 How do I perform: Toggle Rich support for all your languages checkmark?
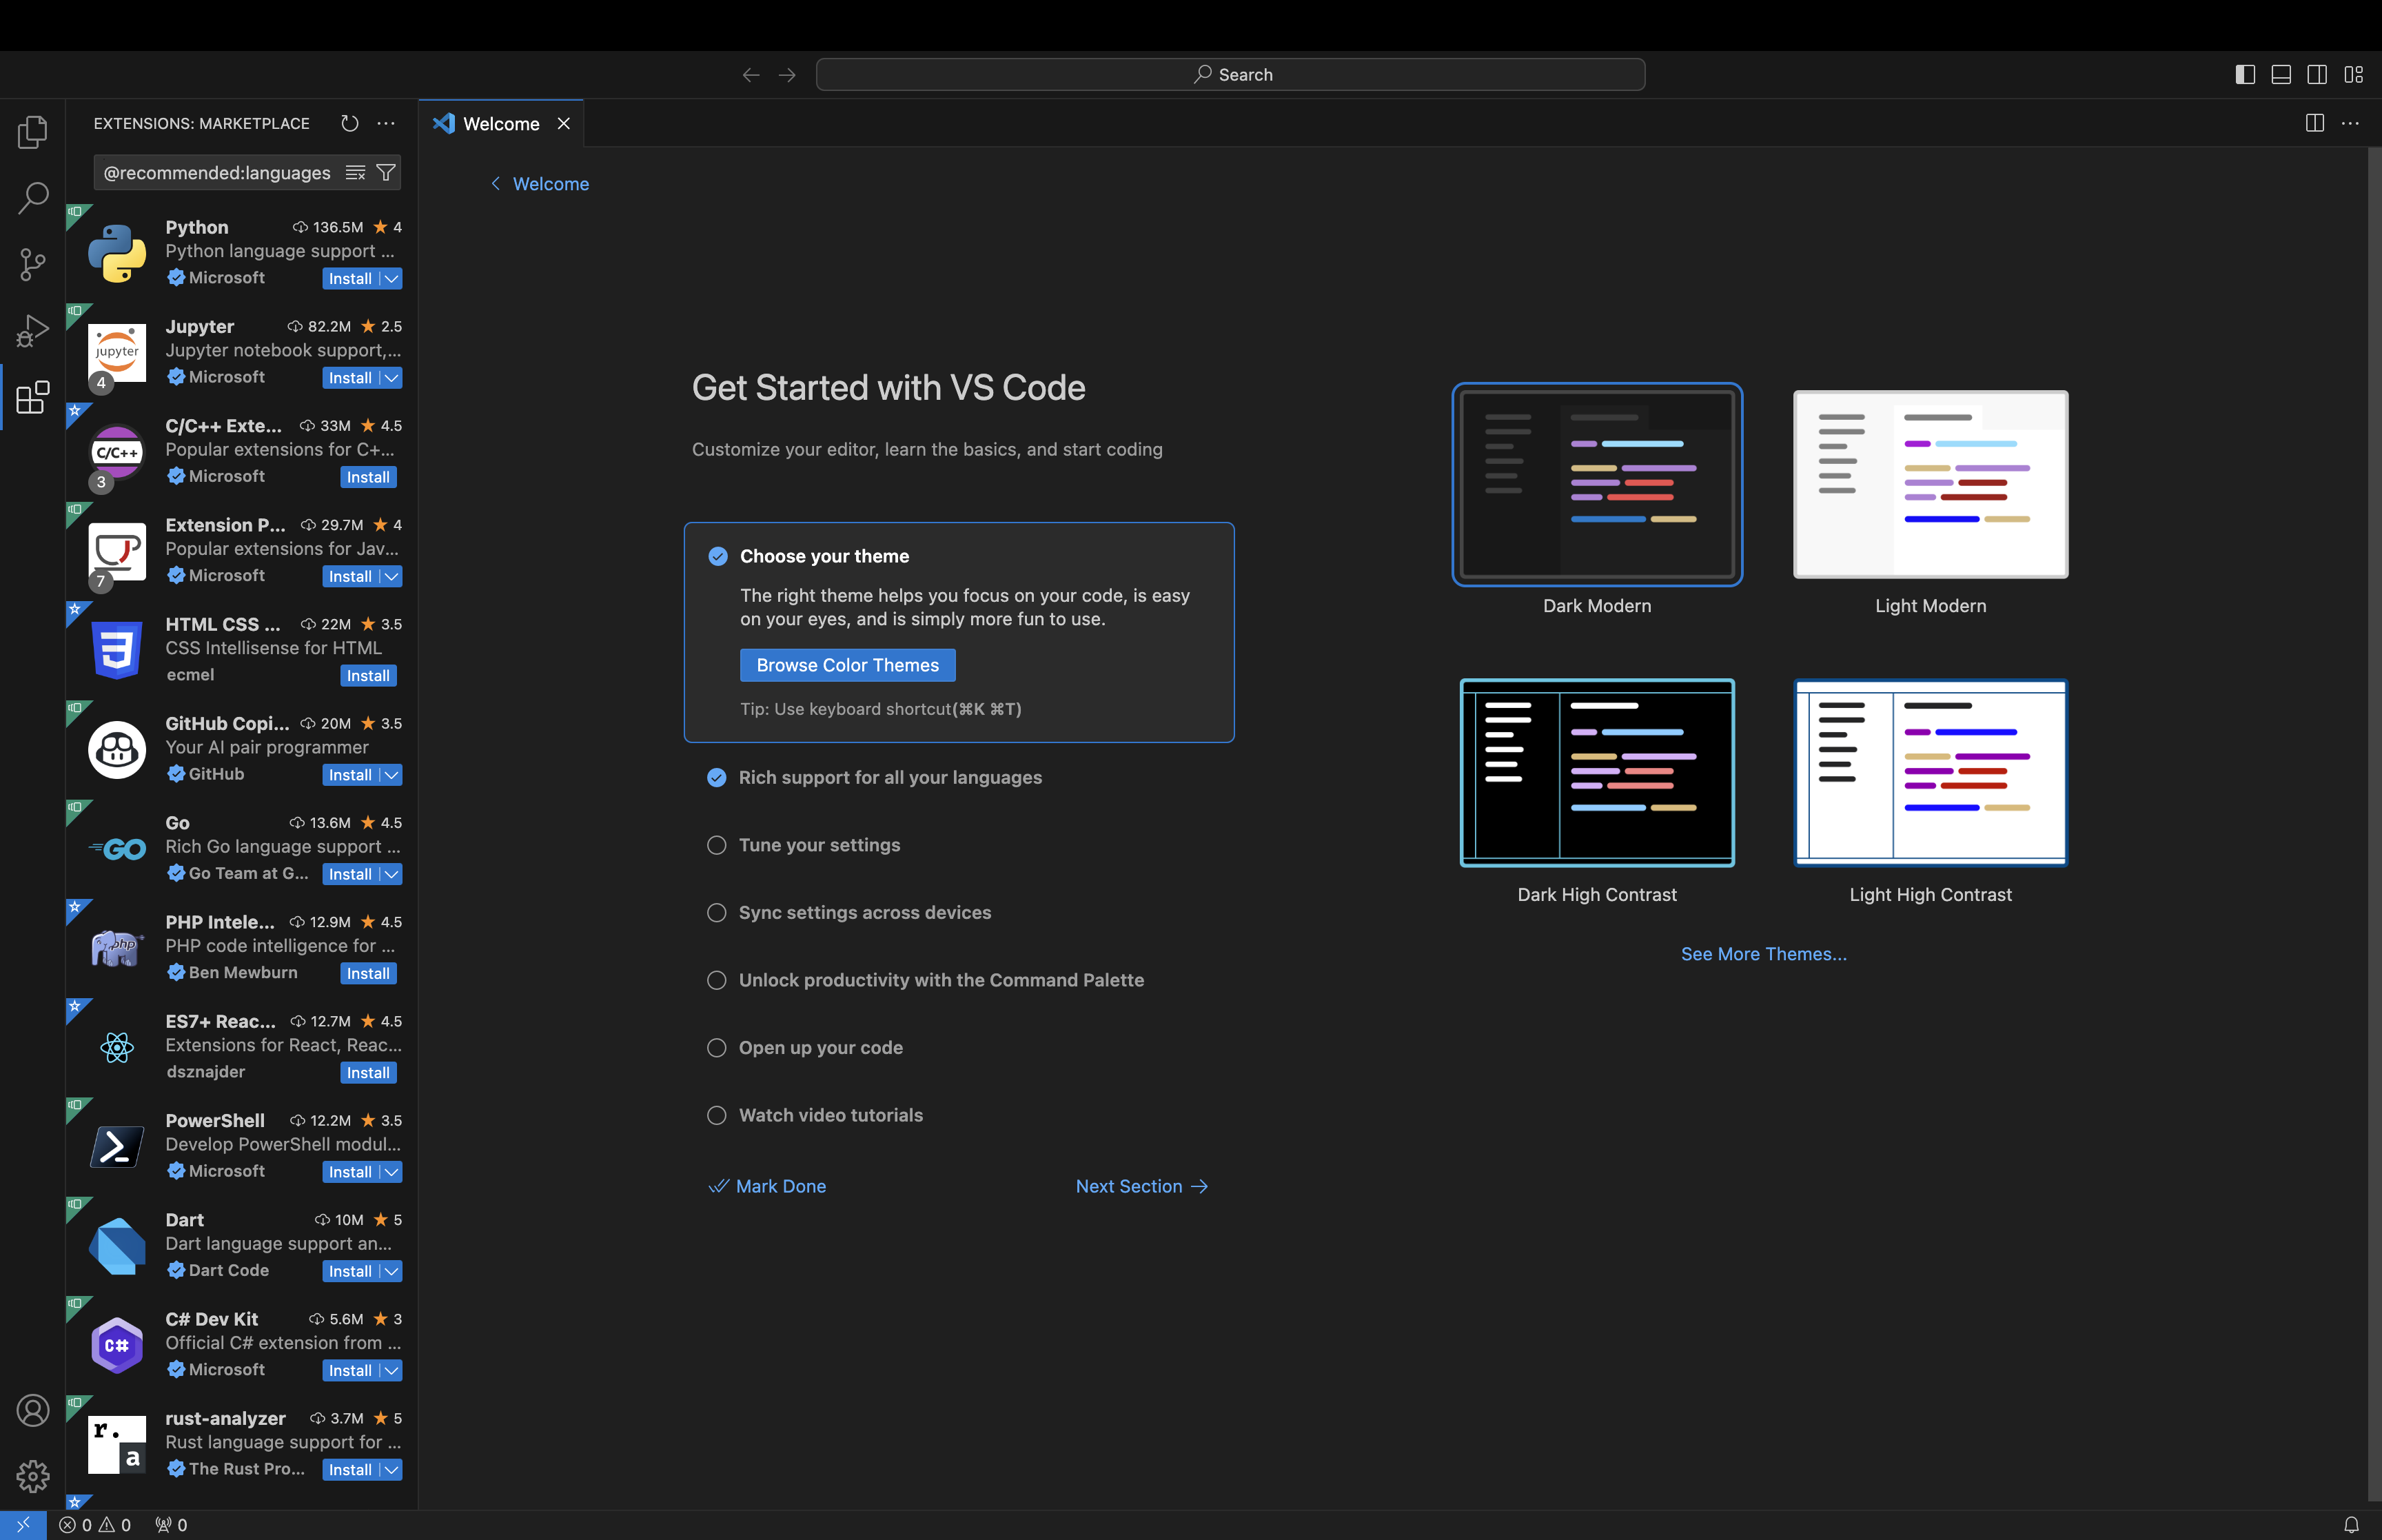[717, 778]
